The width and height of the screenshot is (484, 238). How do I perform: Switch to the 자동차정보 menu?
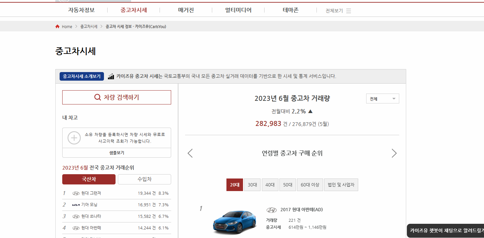(81, 10)
